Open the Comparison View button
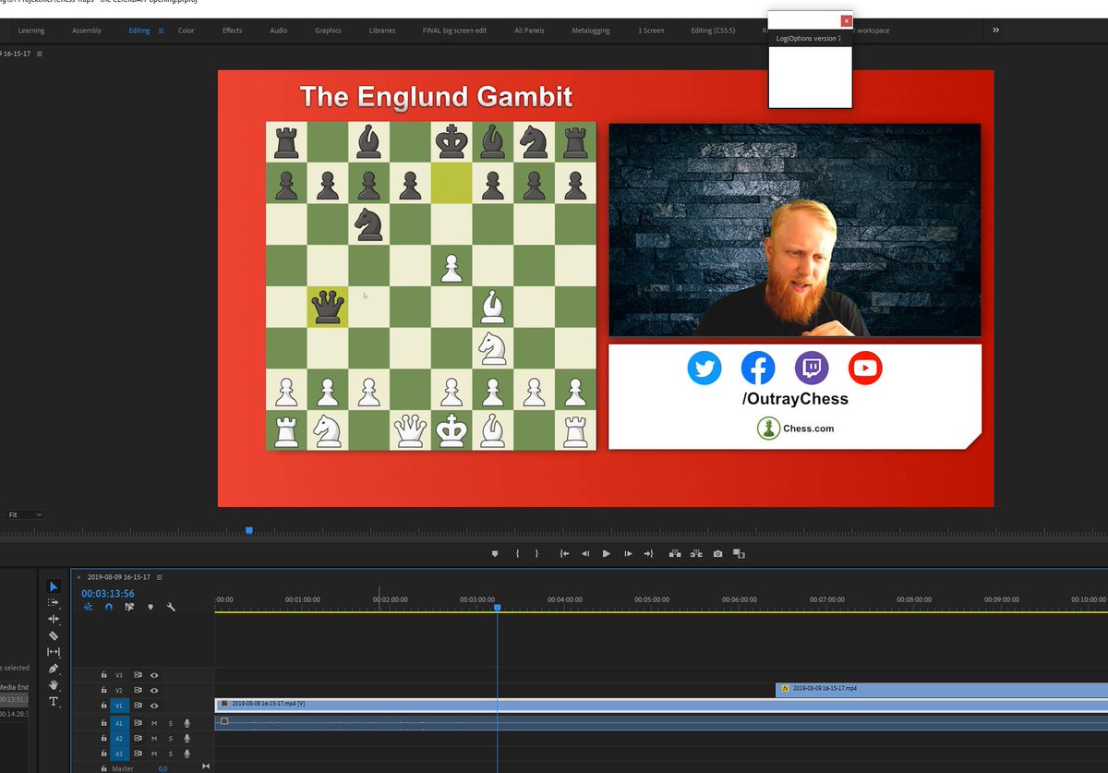1108x773 pixels. 739,553
